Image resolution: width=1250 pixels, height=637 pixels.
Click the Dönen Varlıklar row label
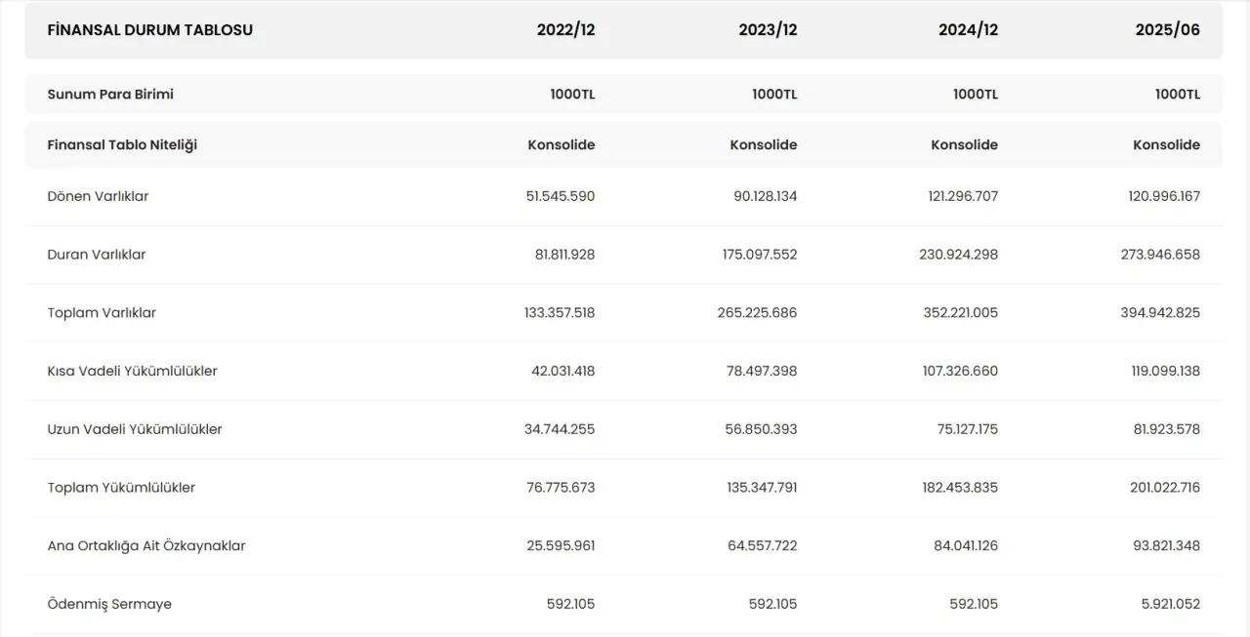click(x=98, y=196)
